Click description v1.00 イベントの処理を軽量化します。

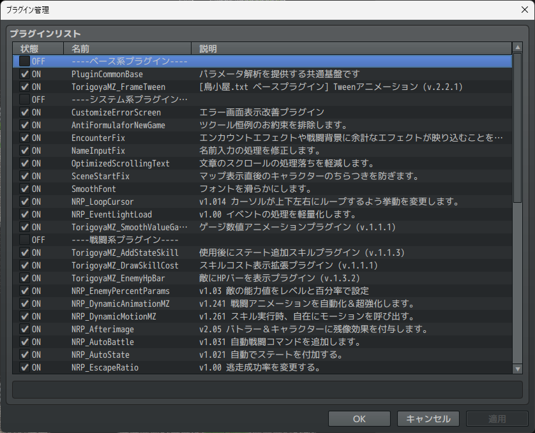tap(278, 214)
